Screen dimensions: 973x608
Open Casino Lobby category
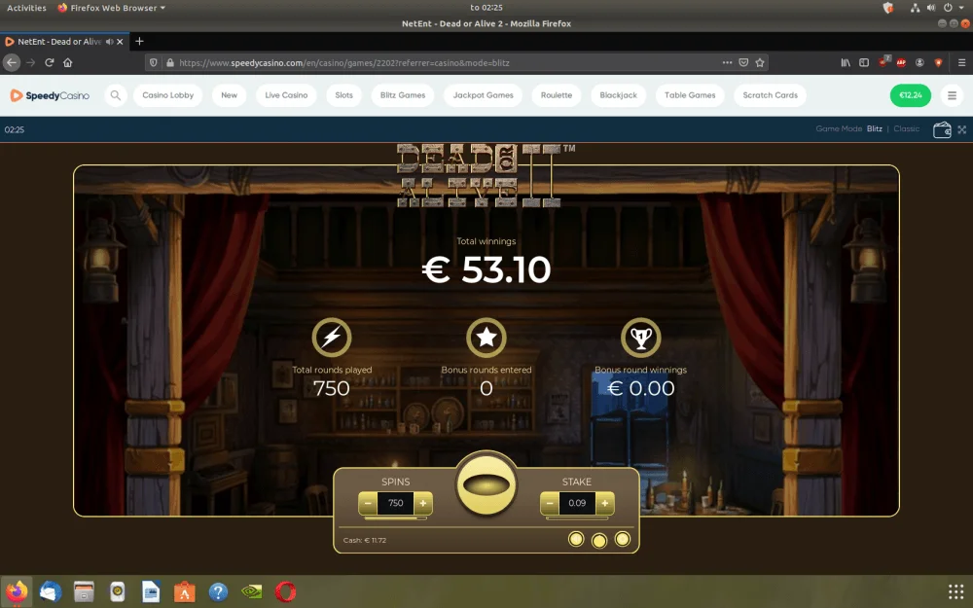(167, 95)
